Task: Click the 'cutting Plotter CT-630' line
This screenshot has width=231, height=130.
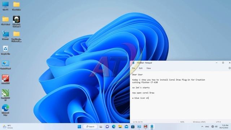Action: click(145, 82)
